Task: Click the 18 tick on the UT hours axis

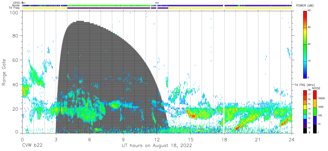Action: point(224,140)
